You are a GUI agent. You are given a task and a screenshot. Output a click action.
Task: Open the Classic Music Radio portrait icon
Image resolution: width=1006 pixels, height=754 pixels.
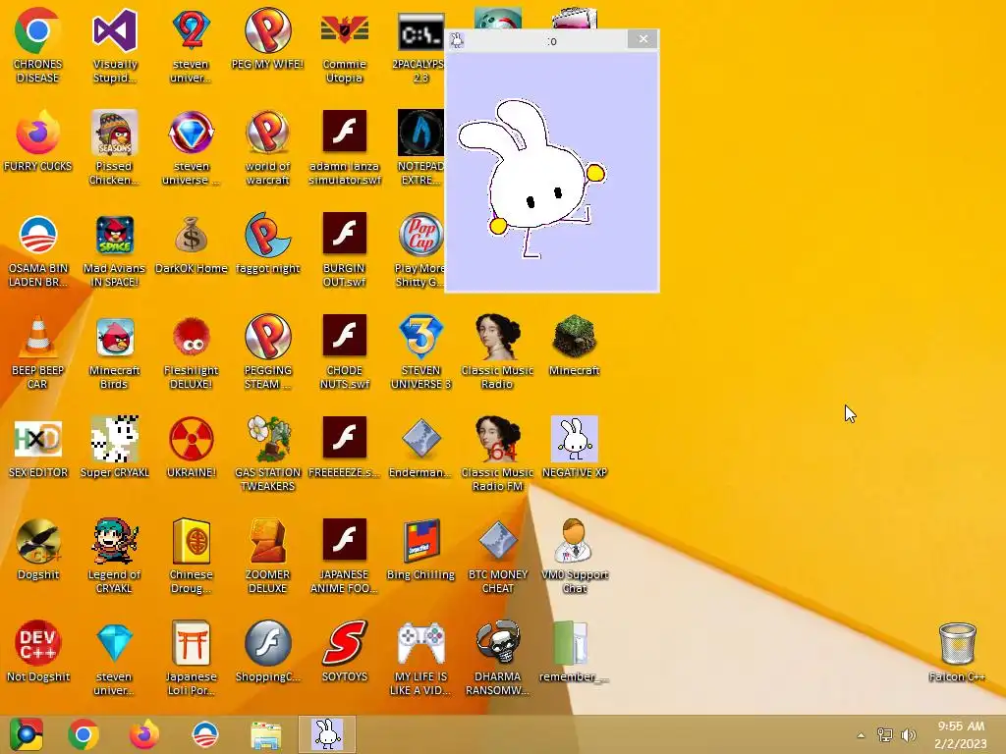tap(497, 338)
